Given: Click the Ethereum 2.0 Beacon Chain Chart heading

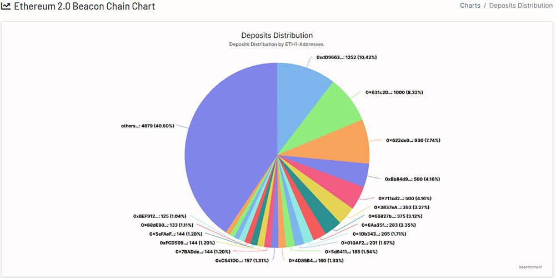Looking at the screenshot, I should coord(84,7).
